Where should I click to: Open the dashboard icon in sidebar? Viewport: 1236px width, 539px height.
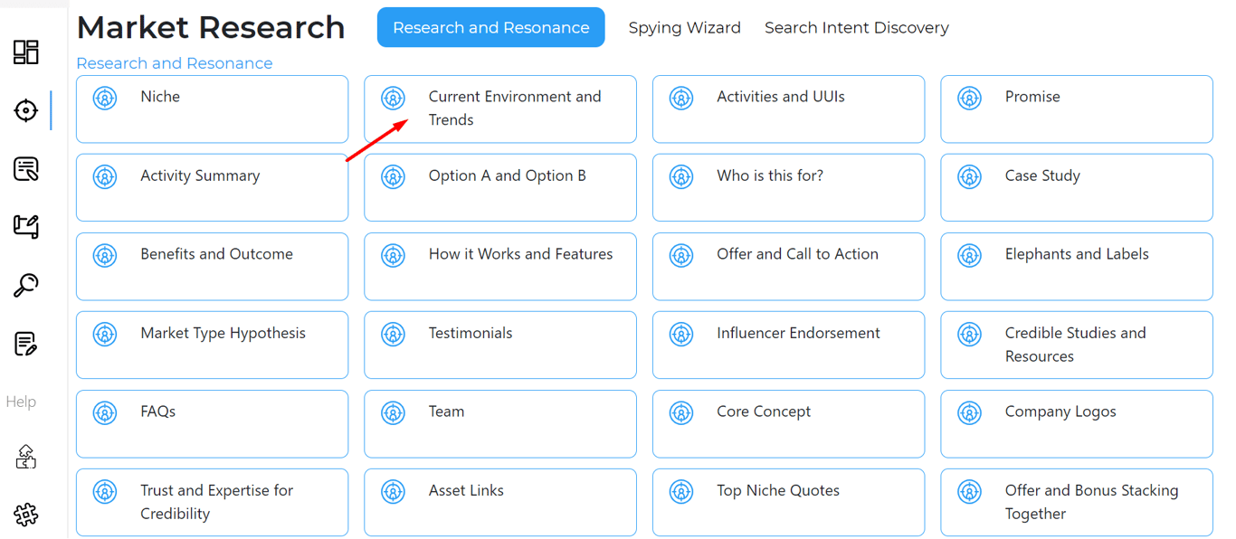[26, 52]
